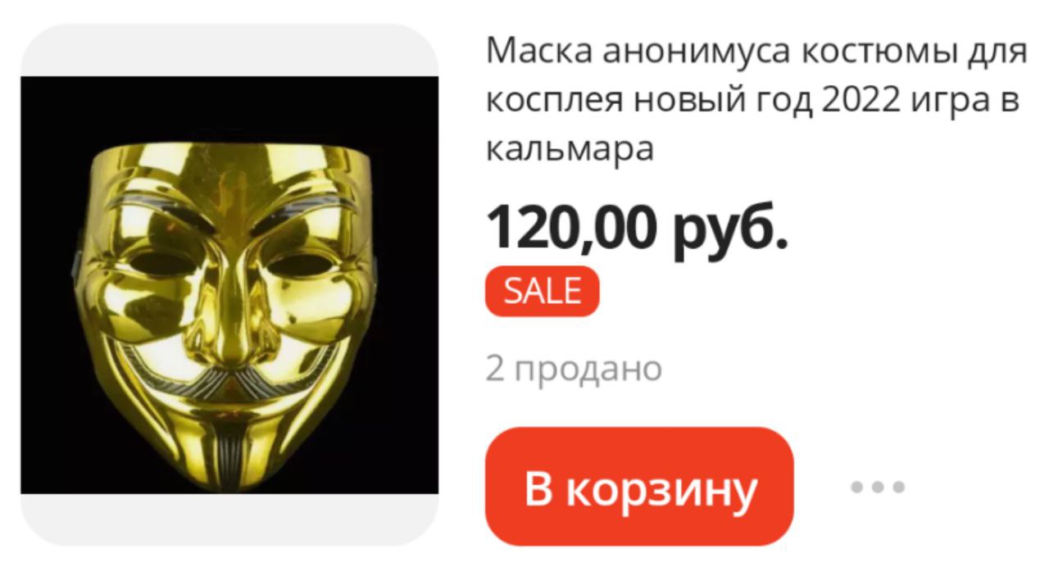1049x572 pixels.
Task: Add the mask to cart with В корзину
Action: coord(639,486)
